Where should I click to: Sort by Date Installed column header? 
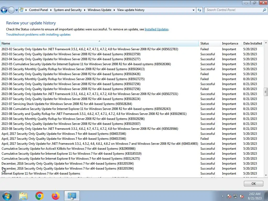253,43
